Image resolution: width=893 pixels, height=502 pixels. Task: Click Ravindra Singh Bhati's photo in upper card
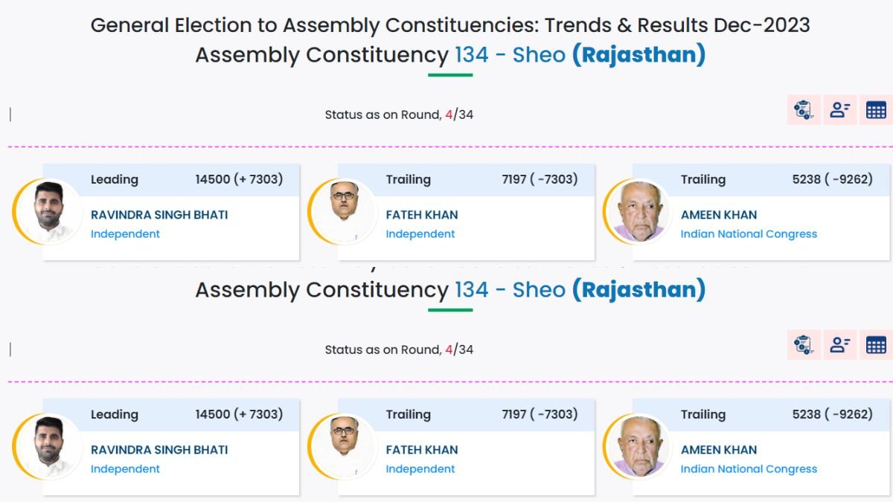[x=49, y=213]
